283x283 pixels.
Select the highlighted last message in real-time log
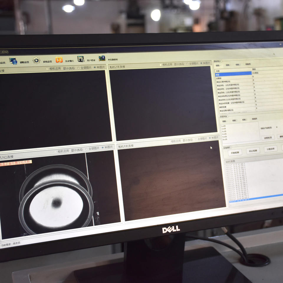tap(256, 198)
